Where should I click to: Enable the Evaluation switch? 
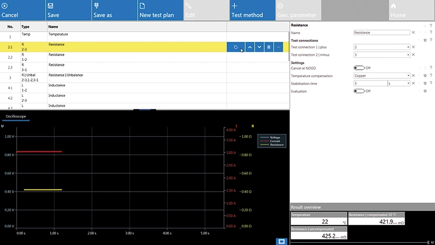359,91
